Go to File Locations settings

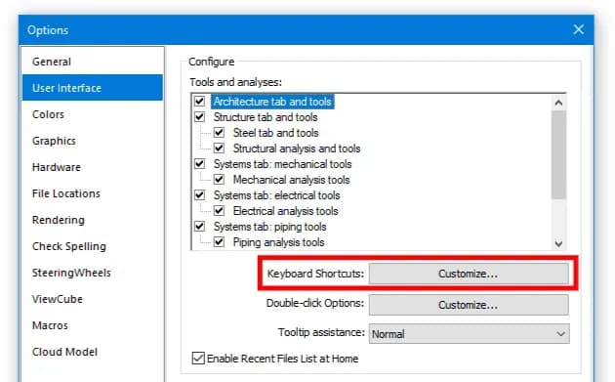[93, 193]
